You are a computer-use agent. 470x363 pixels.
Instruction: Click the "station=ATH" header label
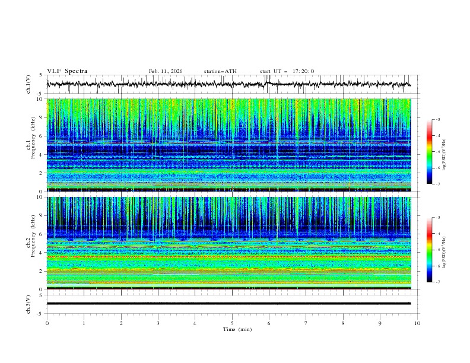(220, 71)
